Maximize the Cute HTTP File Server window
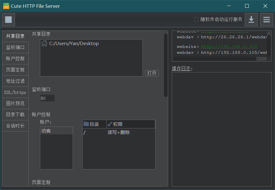 pyautogui.click(x=247, y=6)
